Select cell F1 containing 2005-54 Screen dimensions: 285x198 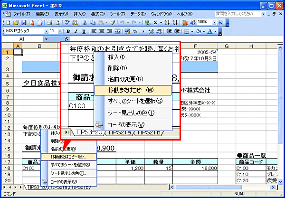pos(199,52)
